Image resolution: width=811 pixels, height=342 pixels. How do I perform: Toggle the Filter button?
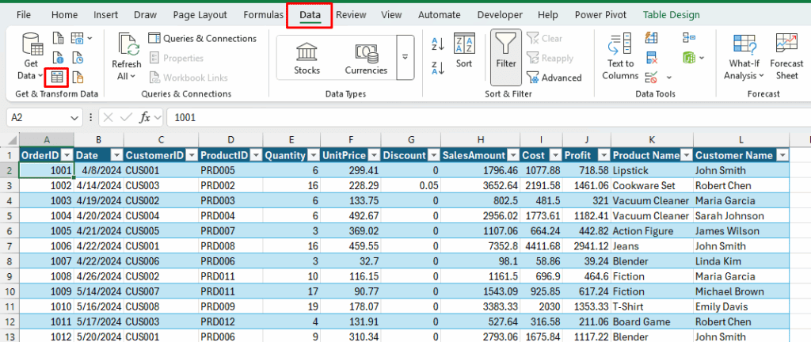click(505, 55)
